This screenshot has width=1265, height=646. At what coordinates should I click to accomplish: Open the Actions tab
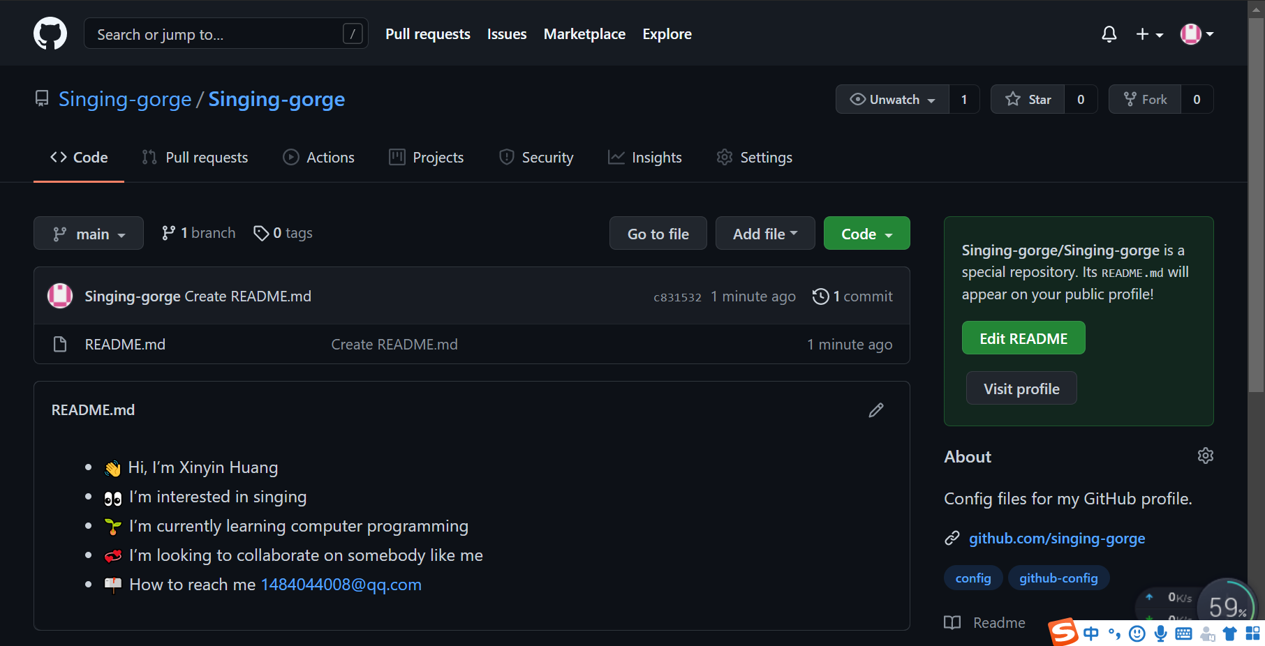click(x=318, y=158)
